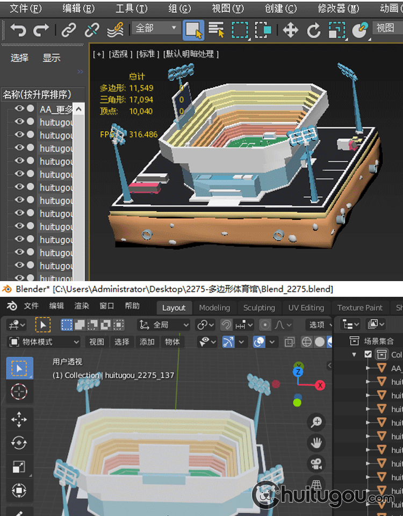Click the 显示 button in scene explorer
Image resolution: width=403 pixels, height=516 pixels.
point(52,58)
